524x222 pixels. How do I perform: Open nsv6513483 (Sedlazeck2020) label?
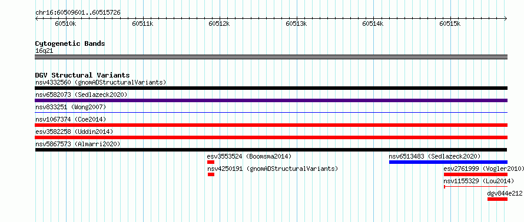[x=435, y=156]
